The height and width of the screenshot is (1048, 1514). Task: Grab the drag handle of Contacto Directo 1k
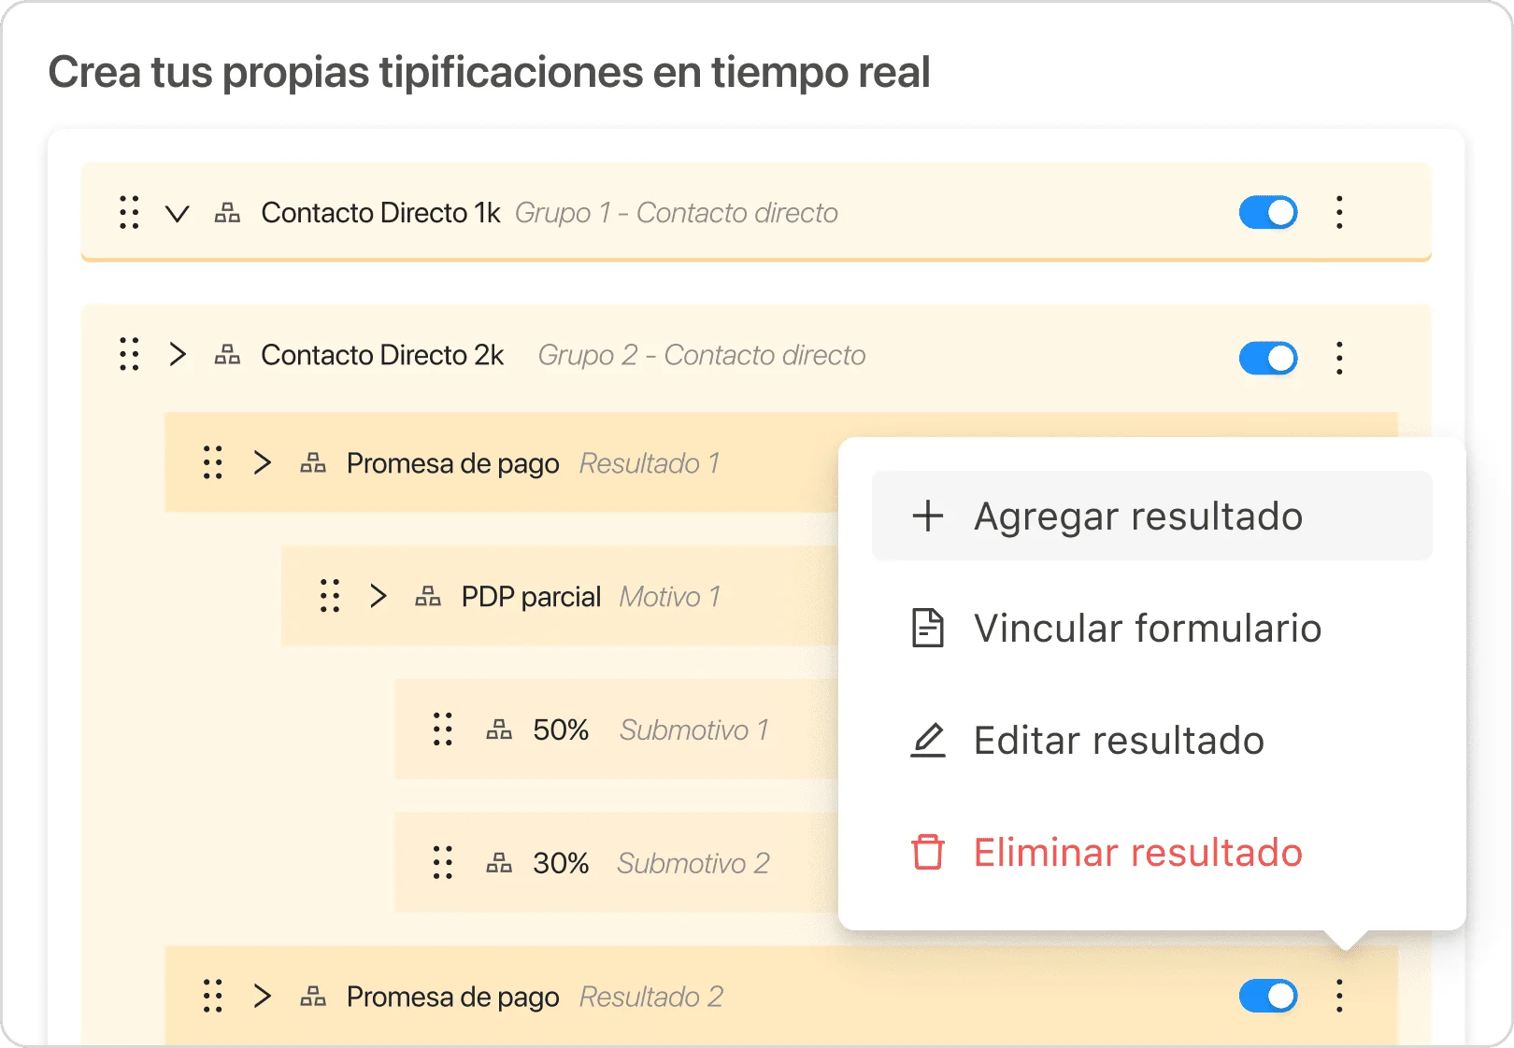pyautogui.click(x=129, y=213)
